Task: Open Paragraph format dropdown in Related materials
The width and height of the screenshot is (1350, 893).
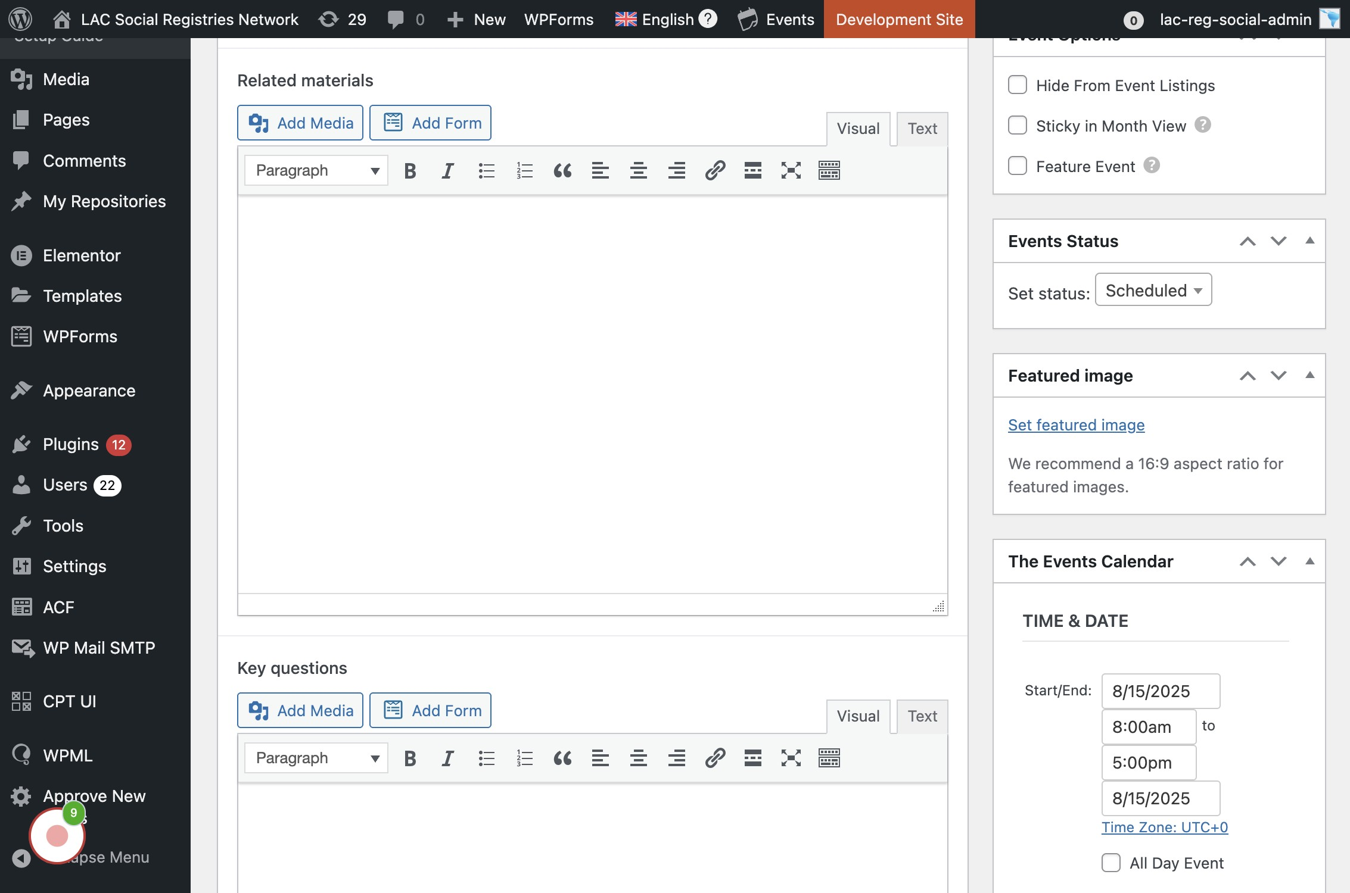Action: click(316, 171)
